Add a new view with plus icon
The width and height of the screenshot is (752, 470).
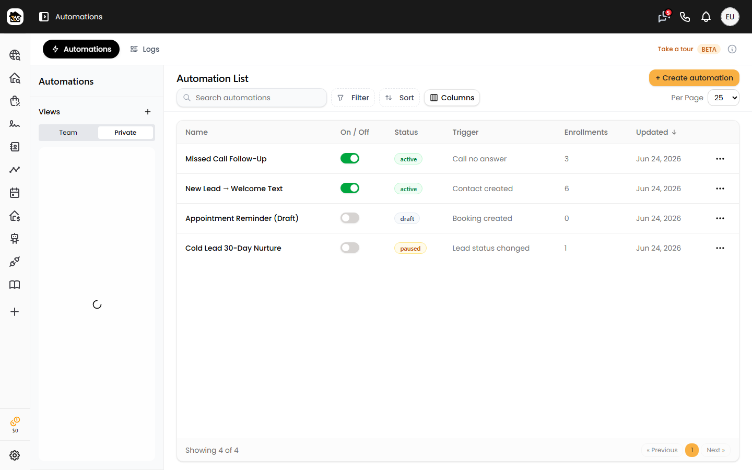(x=148, y=112)
